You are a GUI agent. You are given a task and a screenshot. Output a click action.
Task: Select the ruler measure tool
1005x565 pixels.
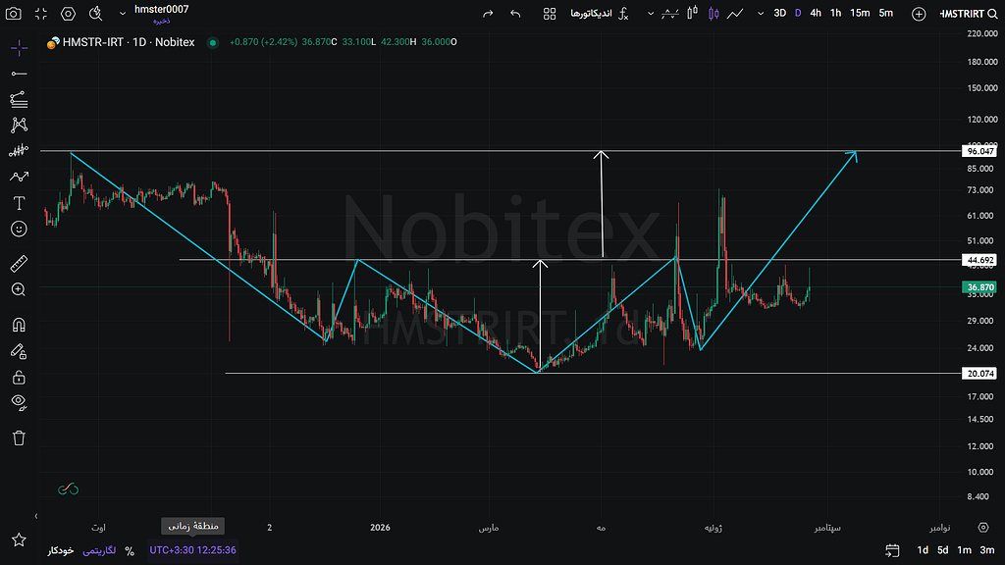20,263
